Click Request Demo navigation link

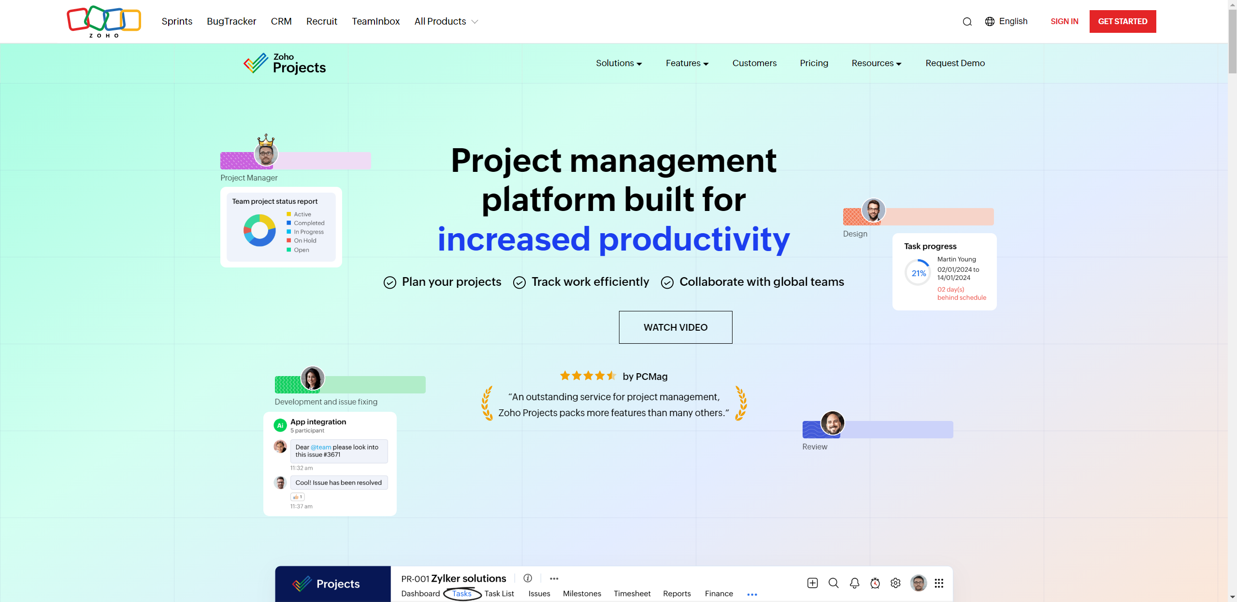[x=955, y=63]
